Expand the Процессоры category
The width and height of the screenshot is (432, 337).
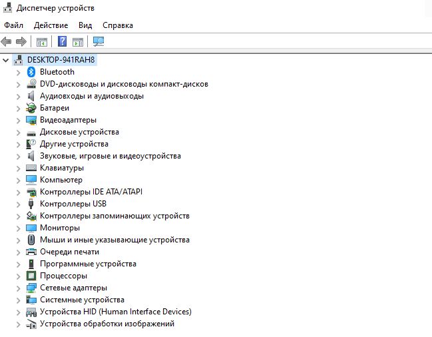(x=18, y=276)
